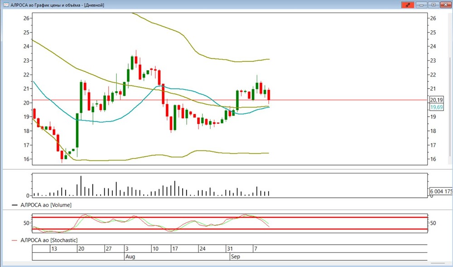Click the 23 label on right price axis
The image size is (453, 267).
(433, 61)
